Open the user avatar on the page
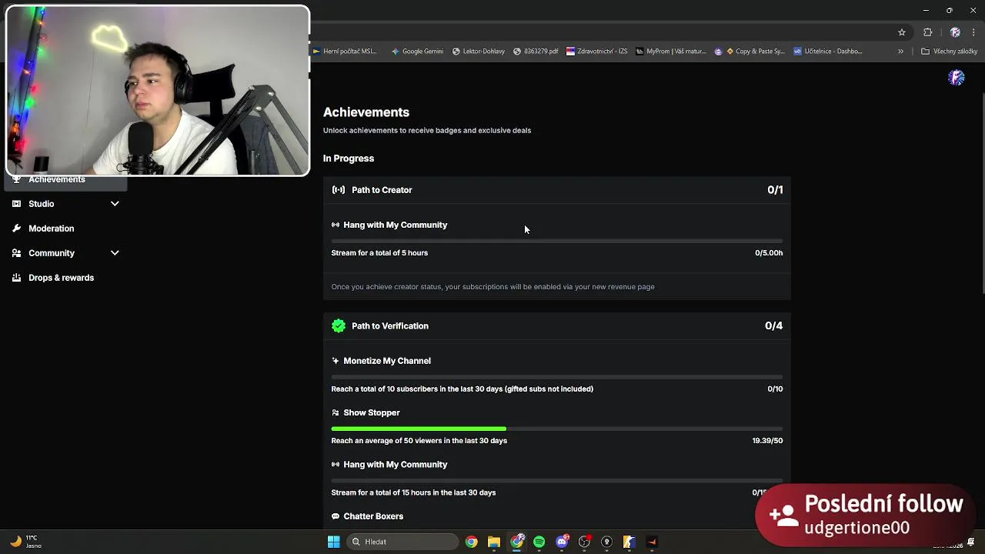 click(957, 78)
